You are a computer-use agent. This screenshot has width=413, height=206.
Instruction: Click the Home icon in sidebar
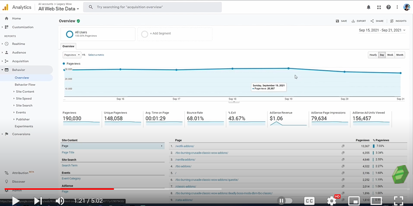point(7,19)
